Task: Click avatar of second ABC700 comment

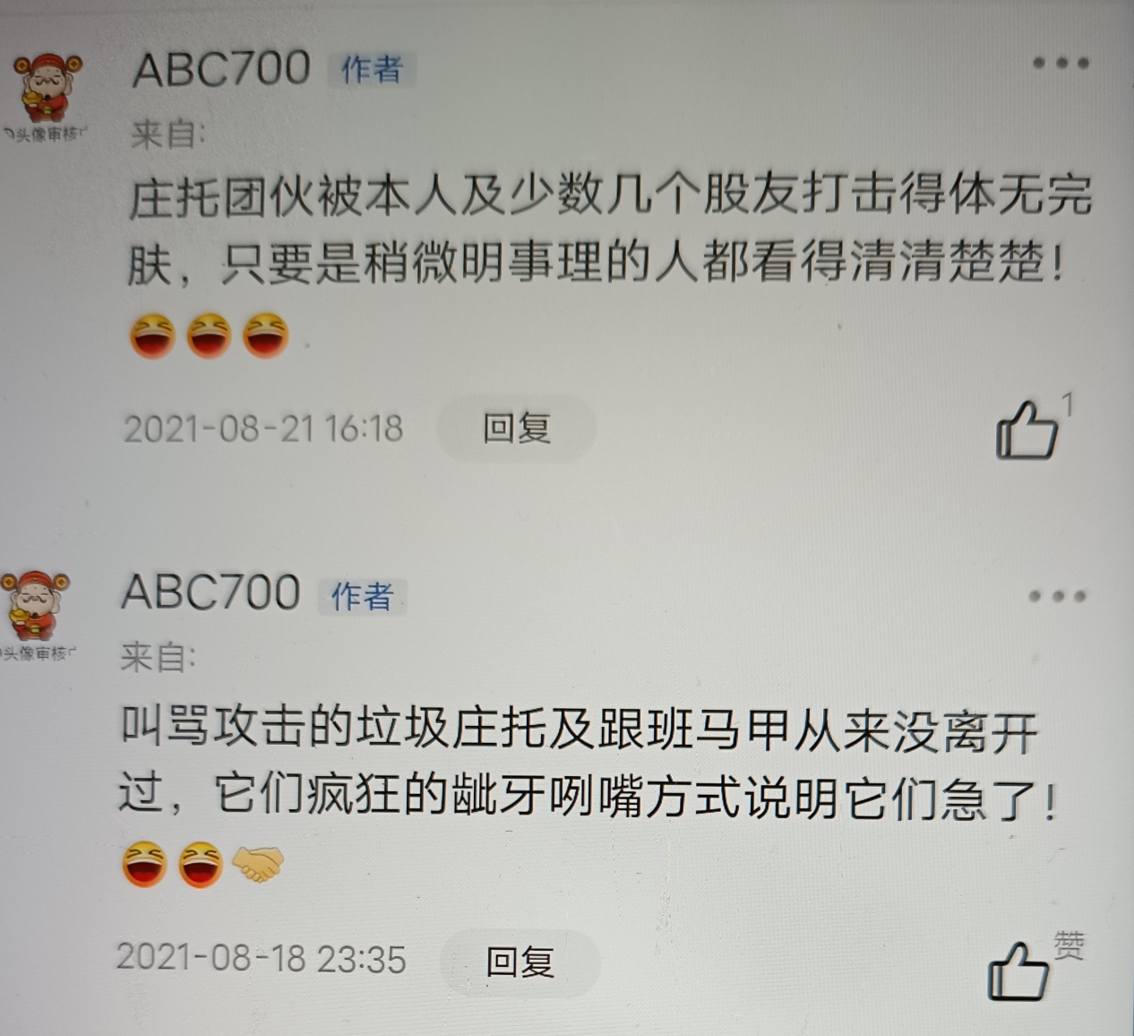Action: coord(36,615)
